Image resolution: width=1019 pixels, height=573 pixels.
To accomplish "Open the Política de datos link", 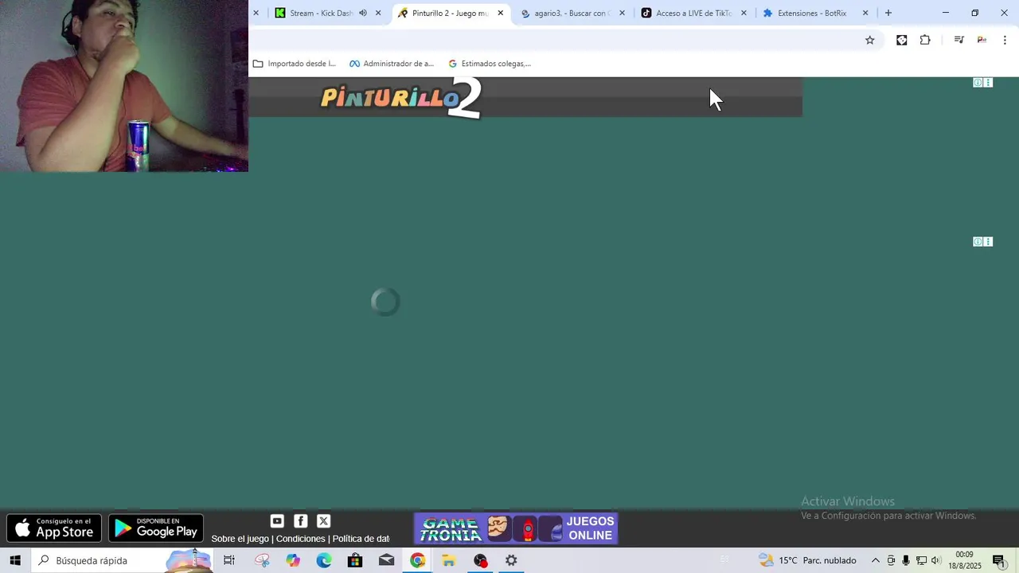I will tap(361, 539).
